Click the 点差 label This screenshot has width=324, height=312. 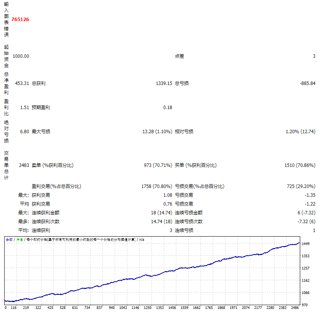click(x=179, y=56)
